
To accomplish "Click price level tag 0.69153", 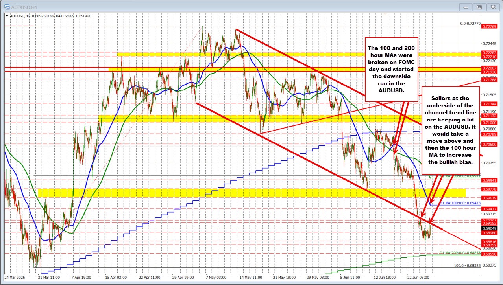I will pos(489,223).
